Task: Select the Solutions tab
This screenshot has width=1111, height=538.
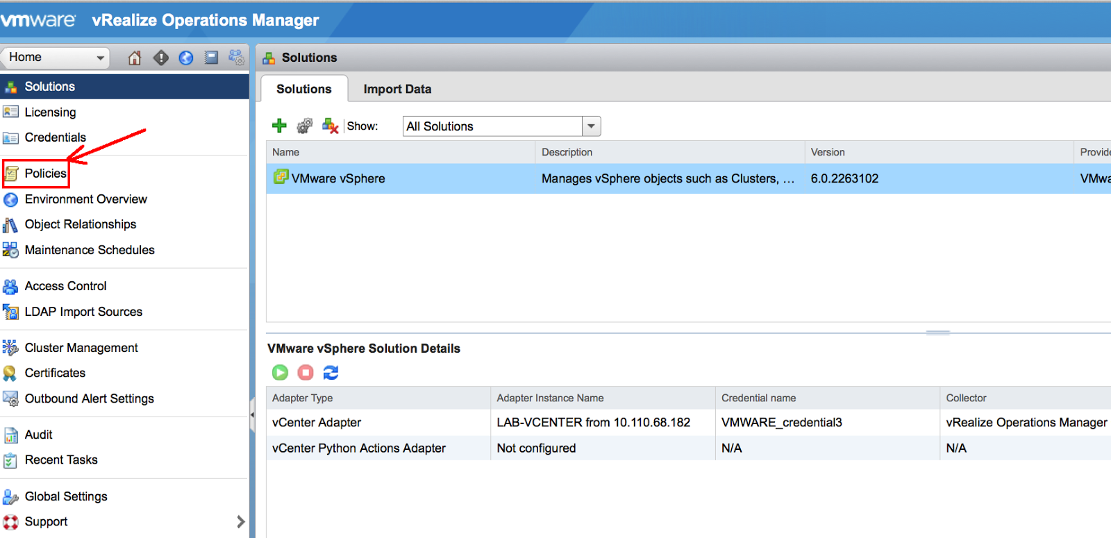Action: point(304,89)
